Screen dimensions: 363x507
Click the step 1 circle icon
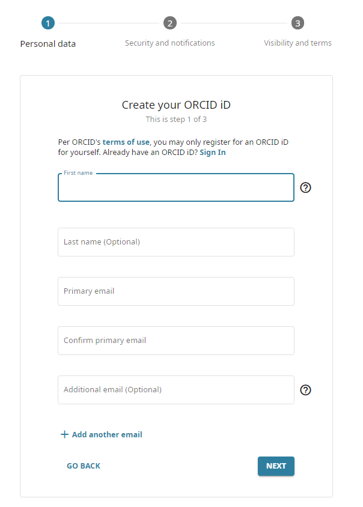pos(48,23)
